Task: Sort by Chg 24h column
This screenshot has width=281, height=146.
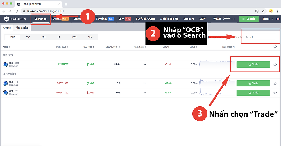Action: pyautogui.click(x=167, y=47)
